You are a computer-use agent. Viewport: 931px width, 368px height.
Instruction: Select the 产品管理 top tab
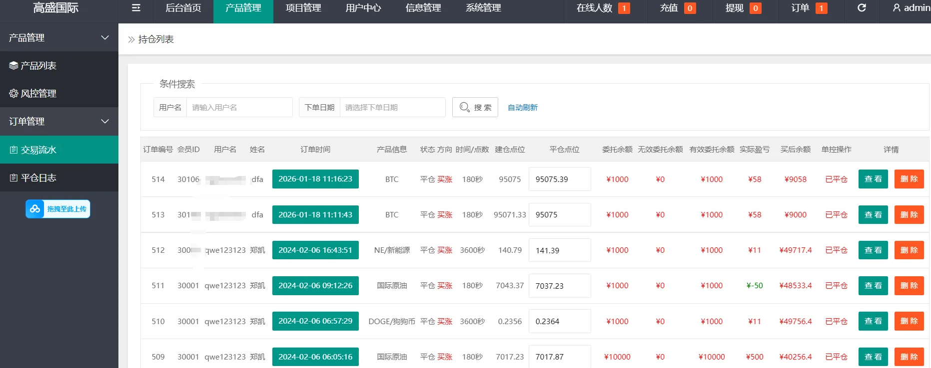[x=243, y=8]
